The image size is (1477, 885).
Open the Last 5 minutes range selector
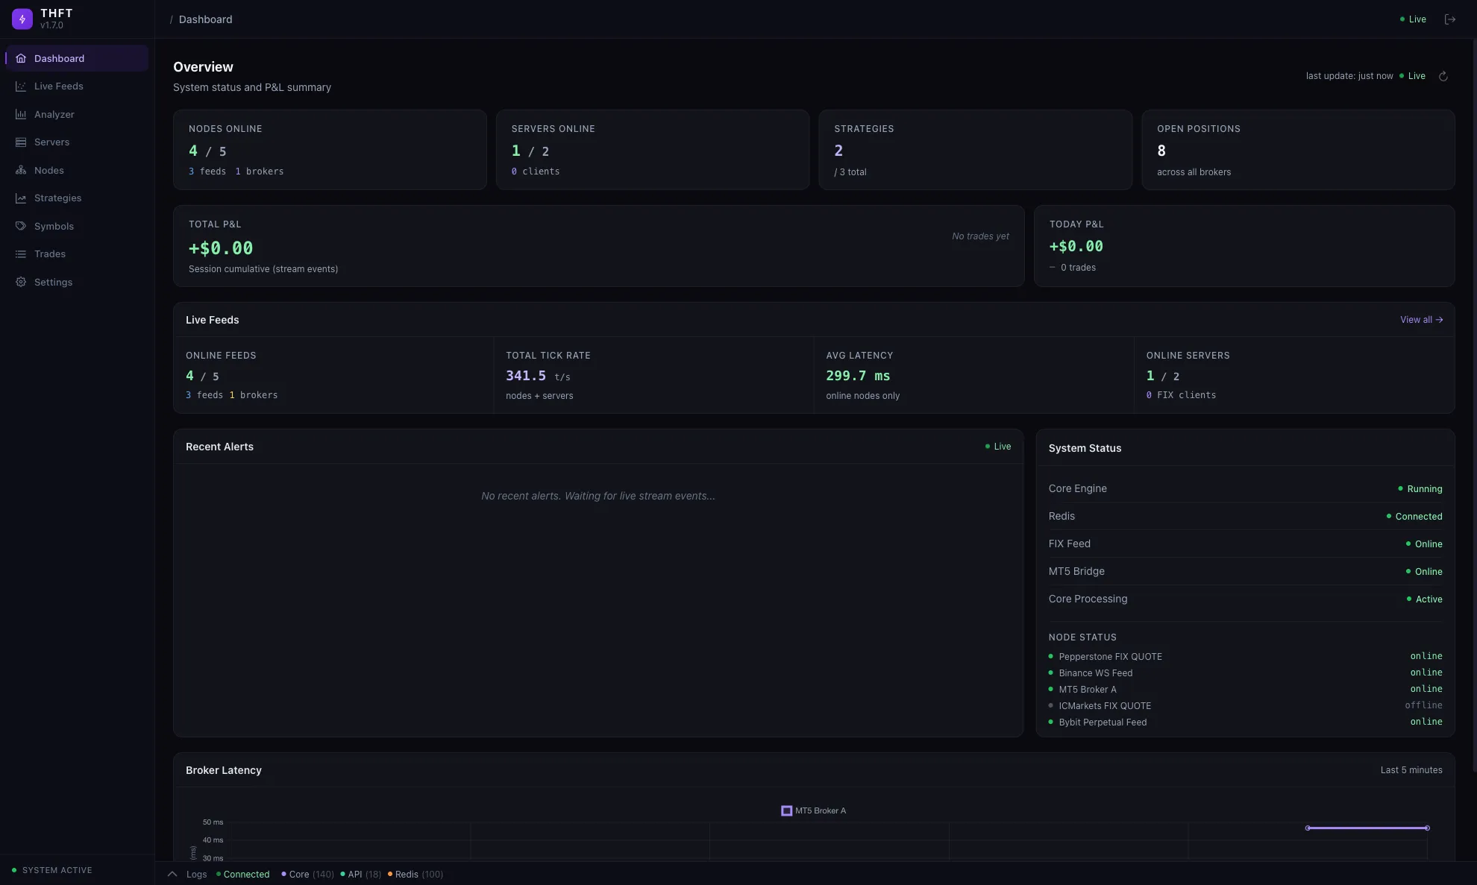coord(1411,769)
